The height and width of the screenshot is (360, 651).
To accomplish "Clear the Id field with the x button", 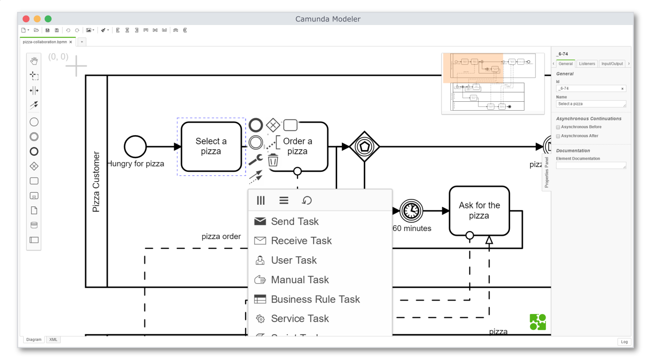I will [622, 88].
